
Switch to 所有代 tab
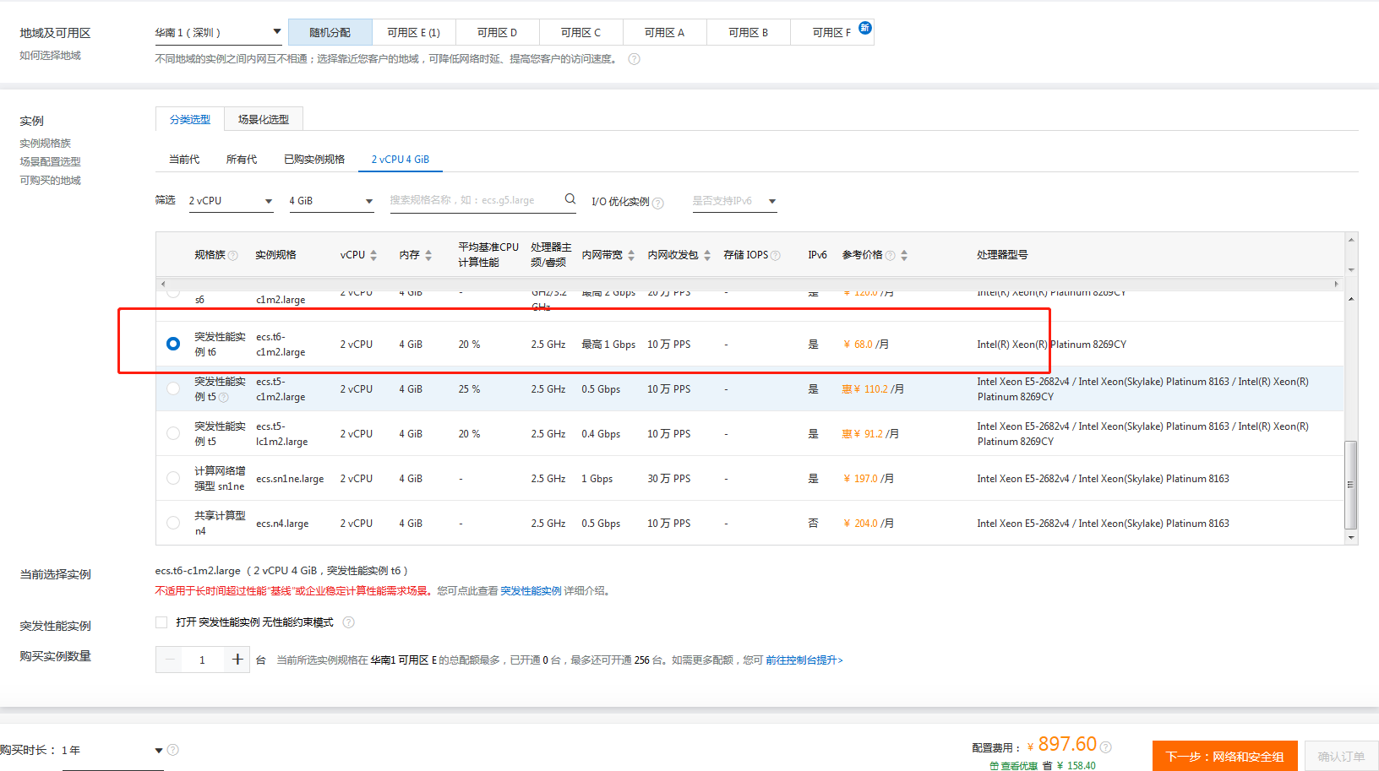tap(242, 159)
